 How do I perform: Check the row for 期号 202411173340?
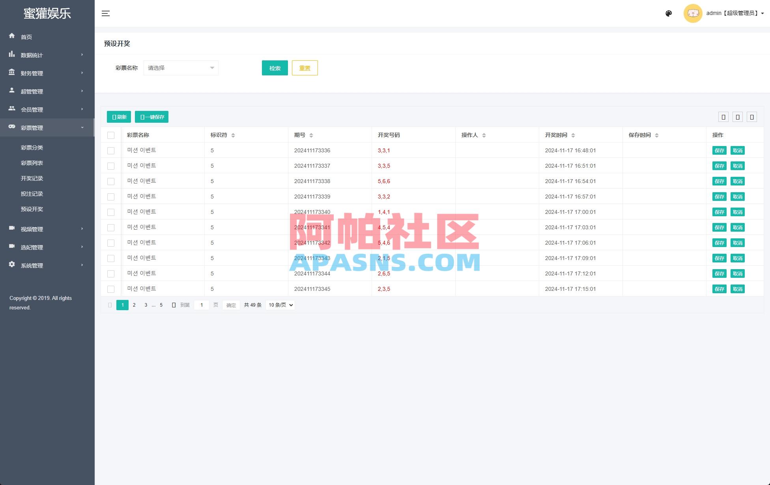[111, 212]
